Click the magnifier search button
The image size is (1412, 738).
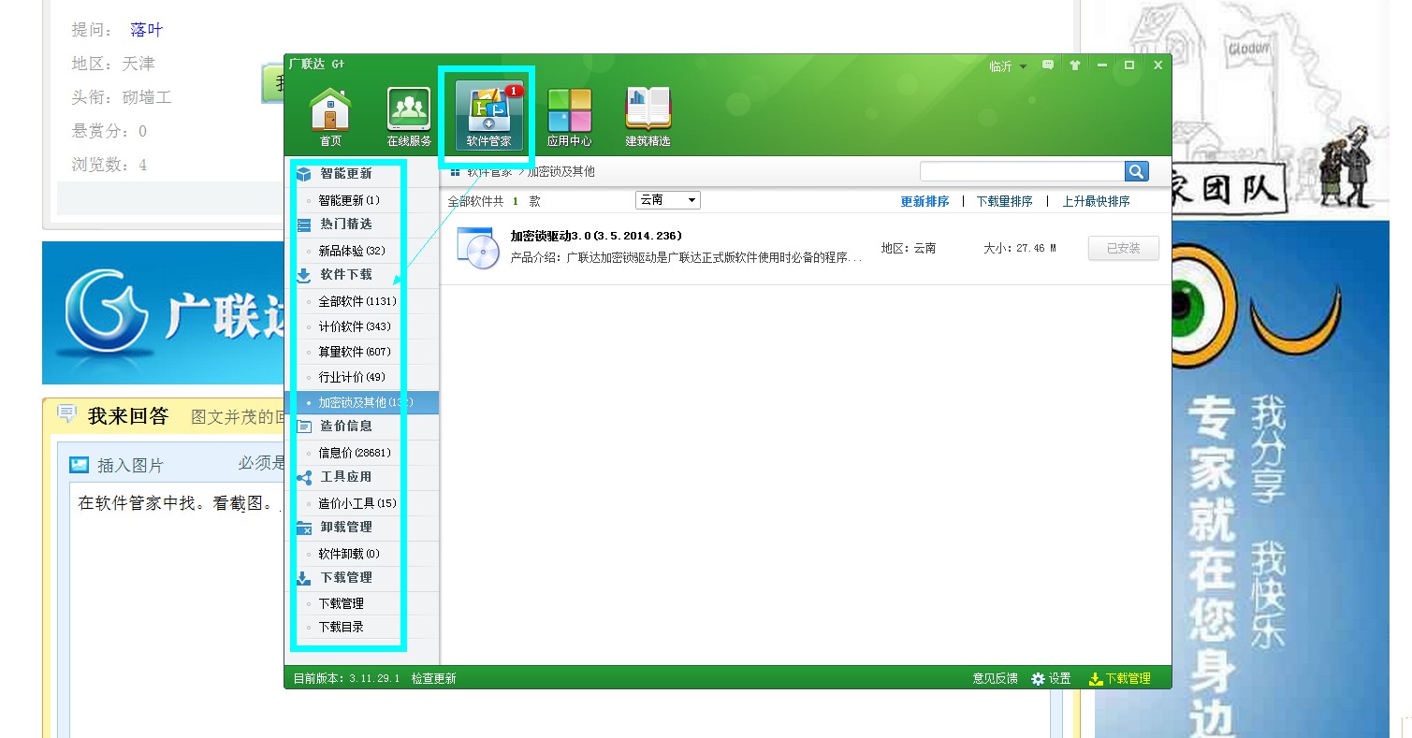pos(1136,171)
